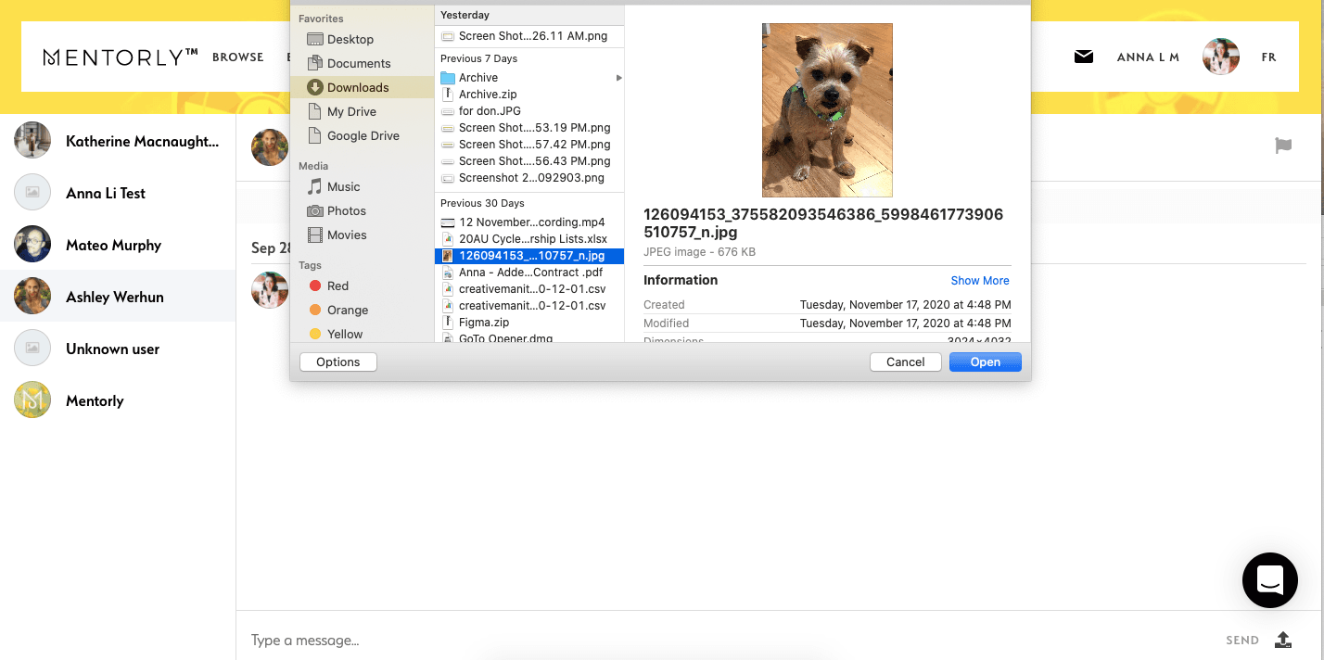Open the Options button in file dialog
The width and height of the screenshot is (1324, 660).
pos(338,362)
